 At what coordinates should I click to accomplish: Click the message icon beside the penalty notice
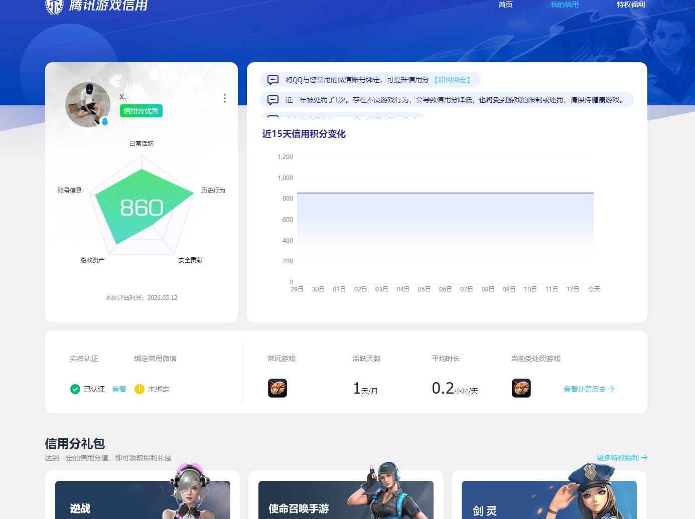point(273,100)
